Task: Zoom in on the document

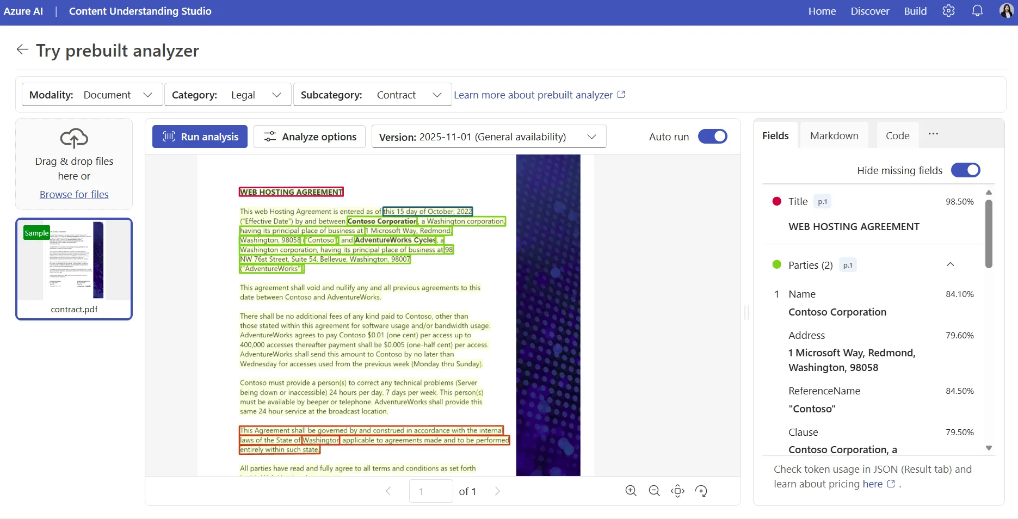Action: [631, 491]
